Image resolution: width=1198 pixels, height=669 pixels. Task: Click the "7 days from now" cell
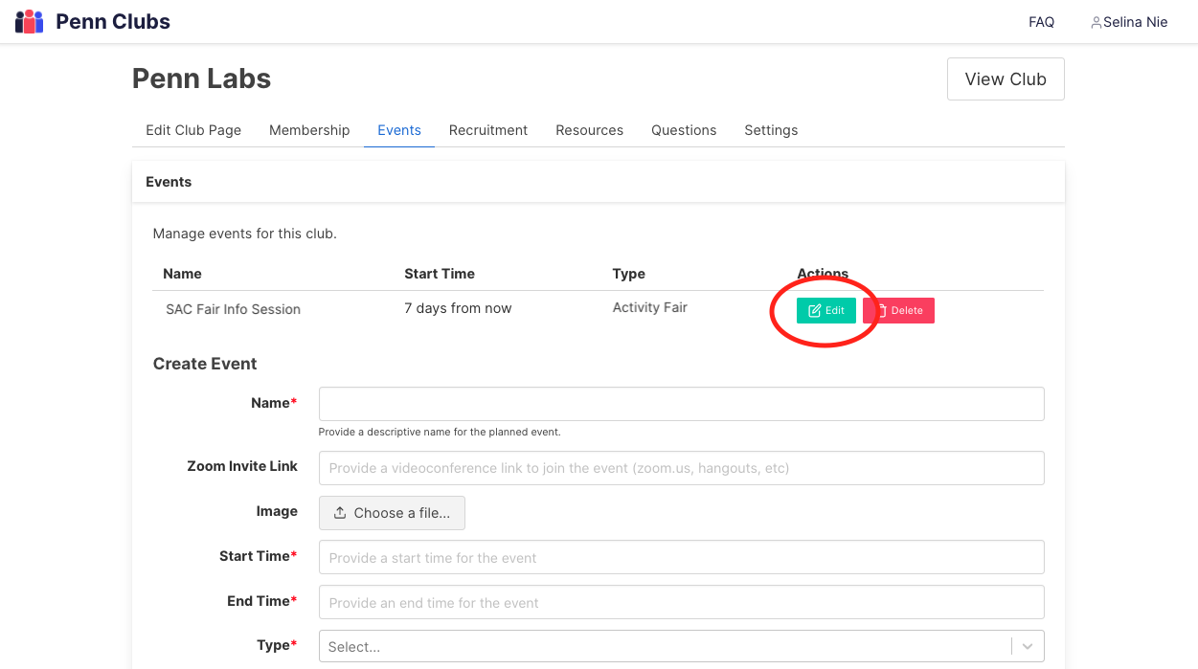point(458,308)
